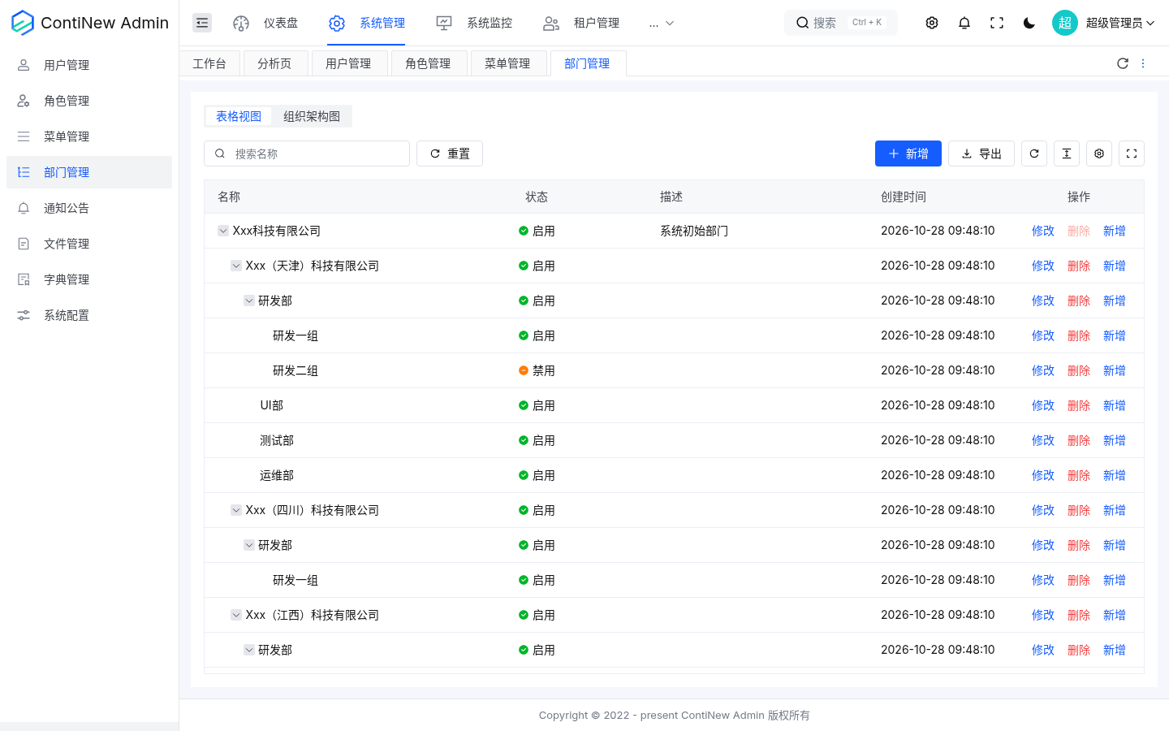Collapse the Xxx（江西）科技有限公司 row
Screen dimensions: 1169x731
(236, 615)
